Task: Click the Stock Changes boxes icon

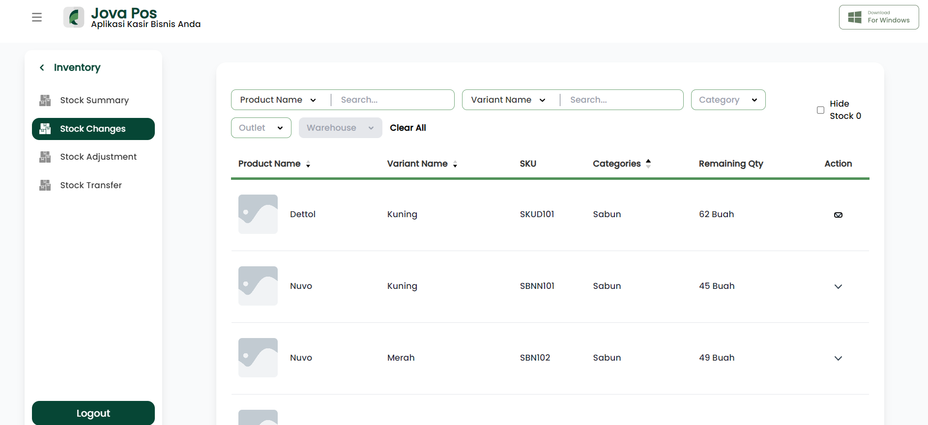Action: point(45,129)
